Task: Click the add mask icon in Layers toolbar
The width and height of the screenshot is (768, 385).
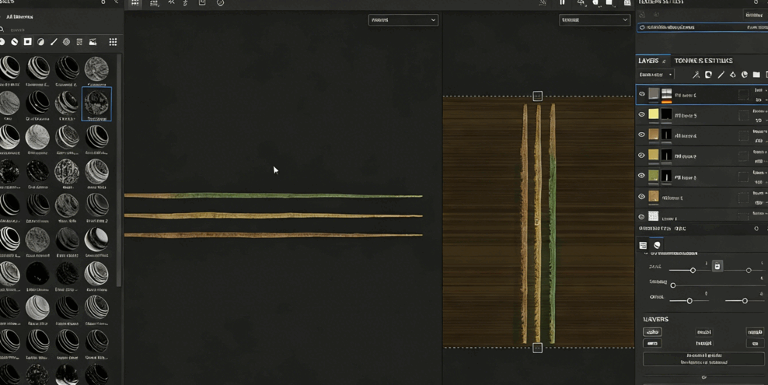Action: pyautogui.click(x=708, y=75)
